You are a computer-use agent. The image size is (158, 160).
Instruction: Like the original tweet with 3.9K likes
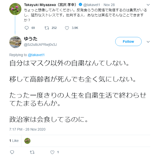click(67, 28)
